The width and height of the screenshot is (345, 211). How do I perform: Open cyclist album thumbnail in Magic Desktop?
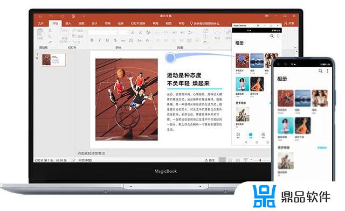pos(243,114)
